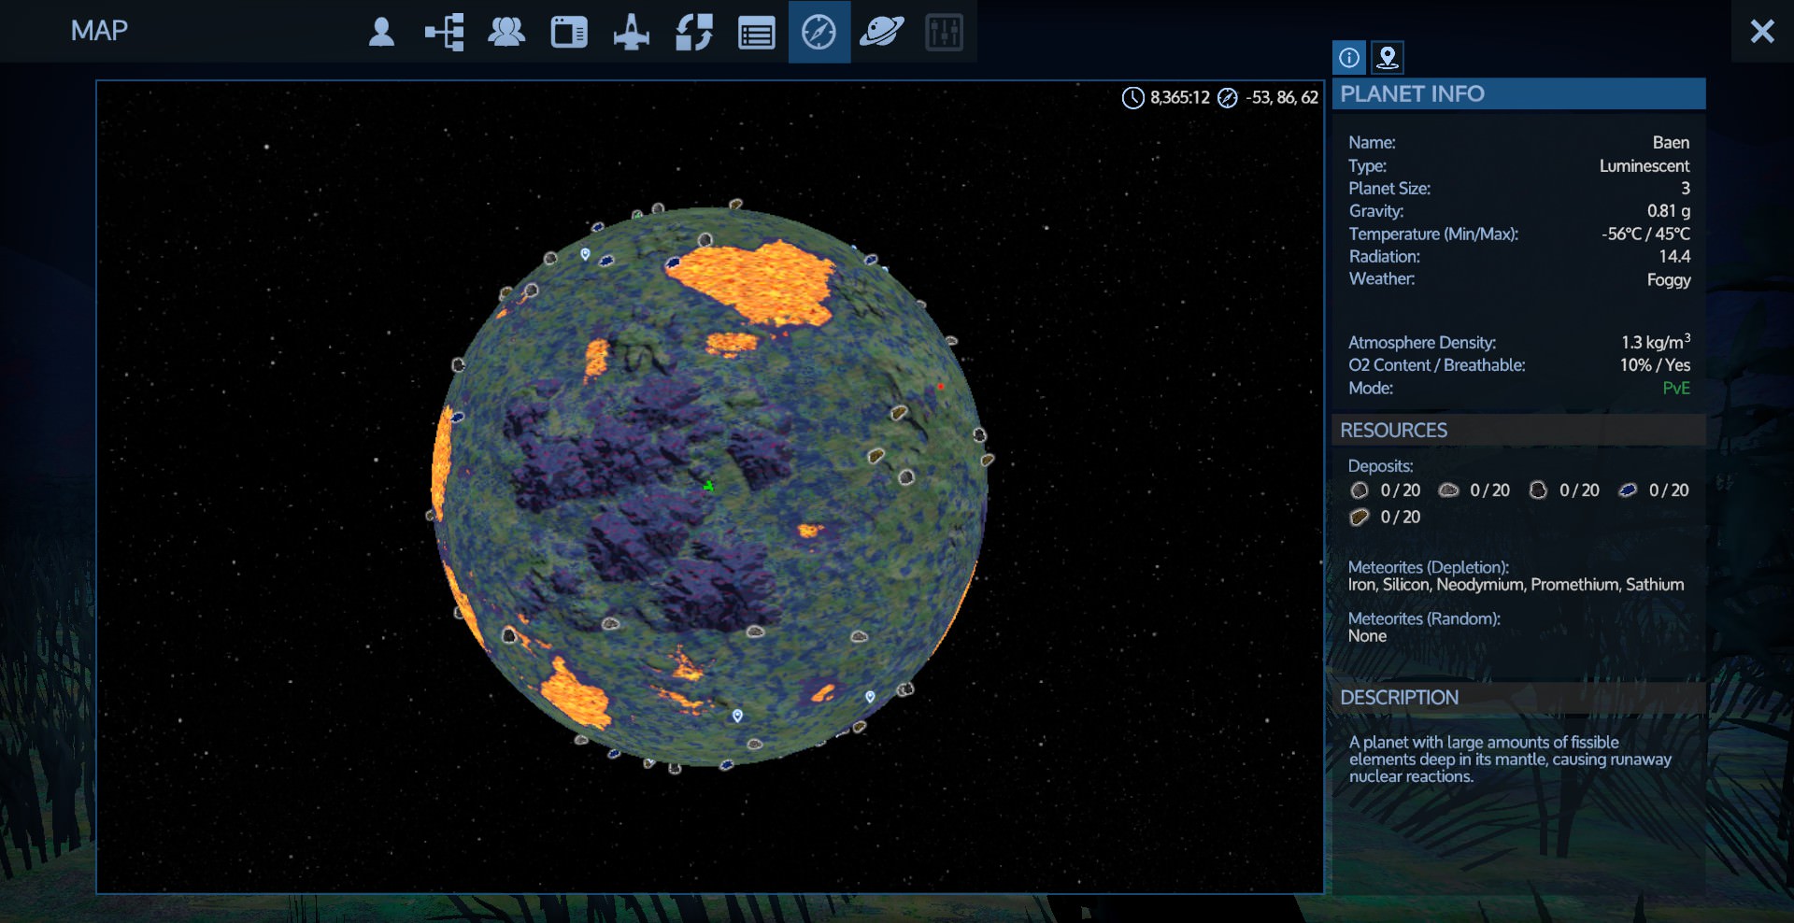The height and width of the screenshot is (923, 1794).
Task: Click the game time readout 8,365:12
Action: click(1179, 98)
